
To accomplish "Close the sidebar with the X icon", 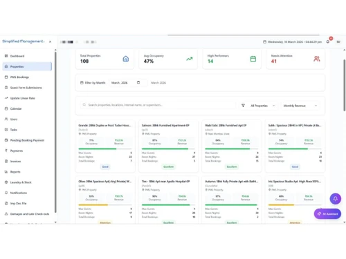I will click(x=50, y=41).
